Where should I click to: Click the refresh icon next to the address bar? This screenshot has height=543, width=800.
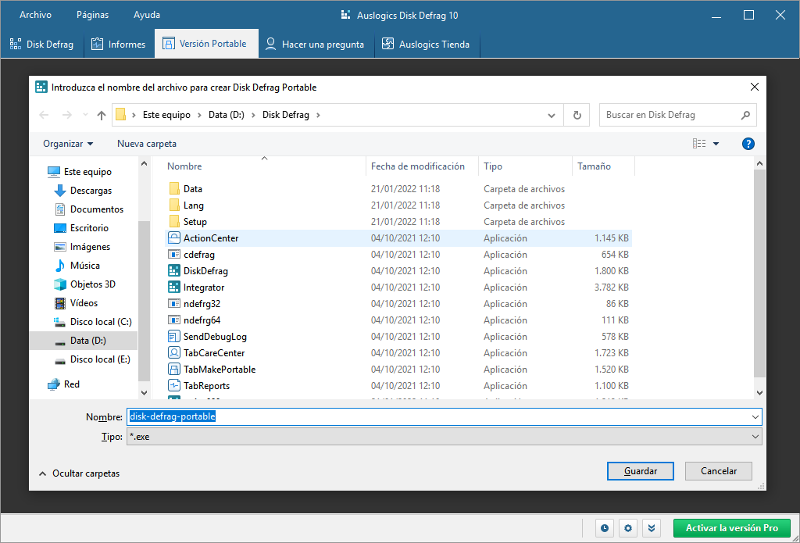[577, 115]
